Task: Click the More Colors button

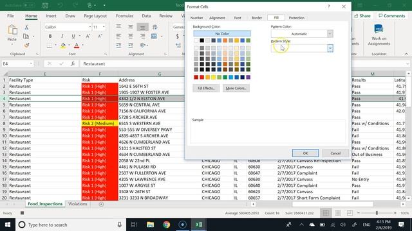Action: tap(236, 89)
